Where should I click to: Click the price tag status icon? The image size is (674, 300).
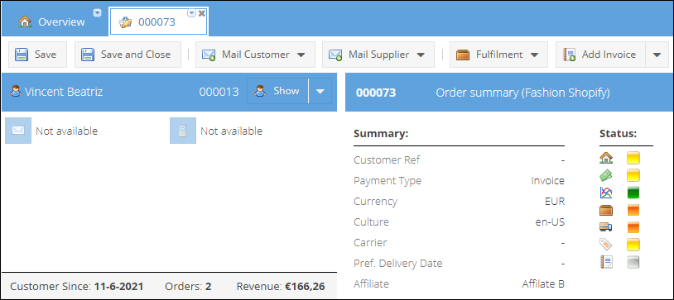(x=605, y=245)
